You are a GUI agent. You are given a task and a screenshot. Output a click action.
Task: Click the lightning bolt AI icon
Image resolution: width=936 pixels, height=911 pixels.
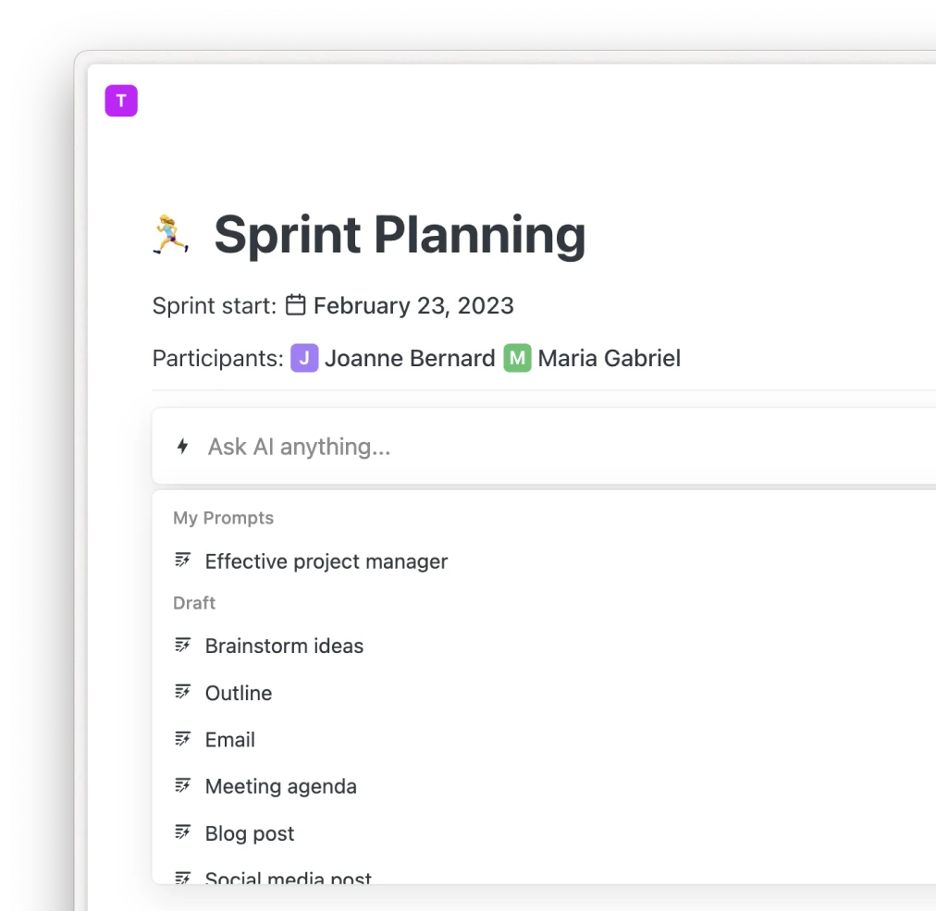[x=182, y=446]
